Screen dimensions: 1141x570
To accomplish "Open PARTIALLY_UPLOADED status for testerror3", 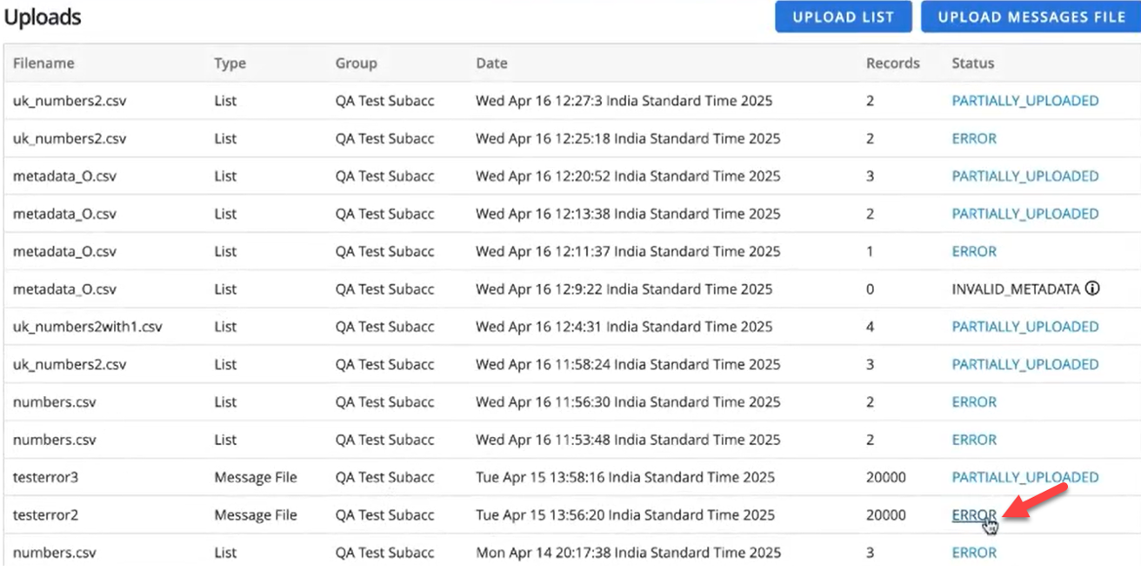I will pyautogui.click(x=1024, y=477).
